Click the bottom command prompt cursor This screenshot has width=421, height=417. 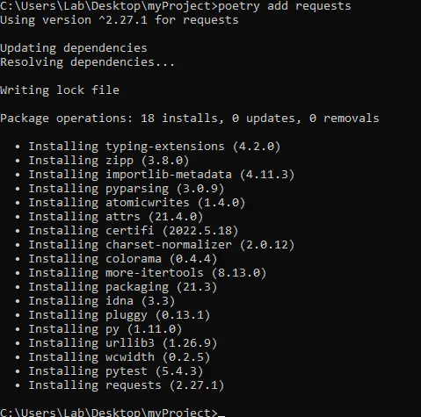point(221,415)
